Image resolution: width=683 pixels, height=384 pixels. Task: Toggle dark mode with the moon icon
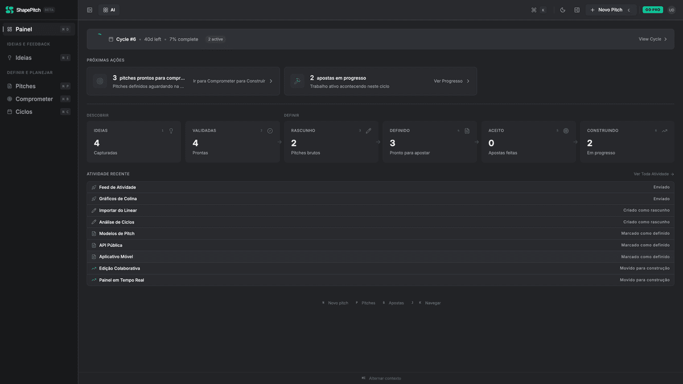[x=562, y=10]
